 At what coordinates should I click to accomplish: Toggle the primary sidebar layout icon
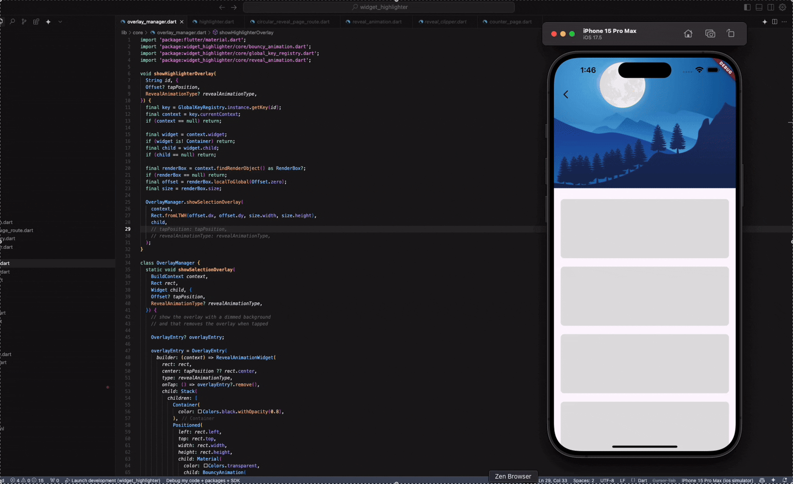tap(747, 7)
